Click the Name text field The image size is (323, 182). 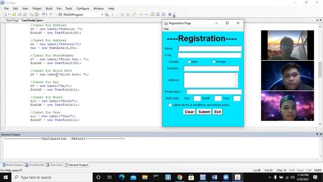(x=210, y=49)
